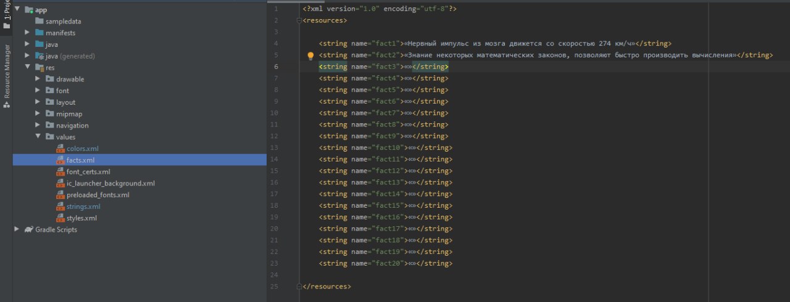Viewport: 790px width, 302px height.
Task: Expand the manifests folder arrow
Action: pos(28,32)
